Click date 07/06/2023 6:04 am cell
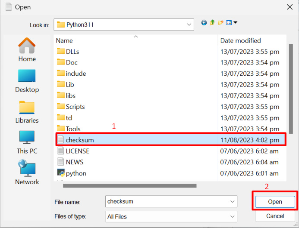The height and width of the screenshot is (228, 299). (x=249, y=162)
